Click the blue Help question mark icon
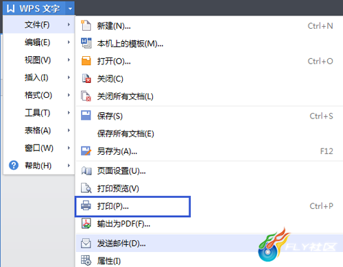 14,165
